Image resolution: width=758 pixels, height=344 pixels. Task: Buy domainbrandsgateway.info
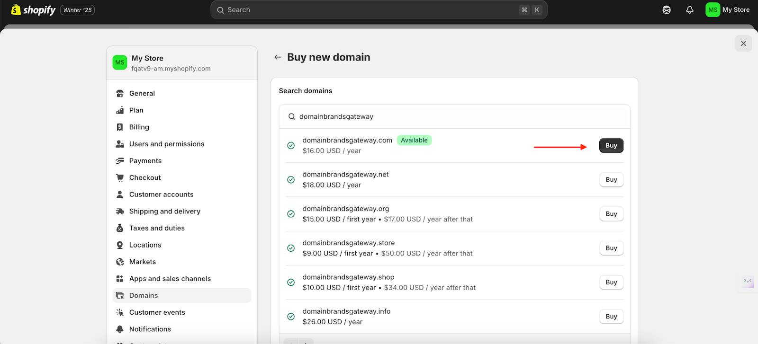click(611, 317)
